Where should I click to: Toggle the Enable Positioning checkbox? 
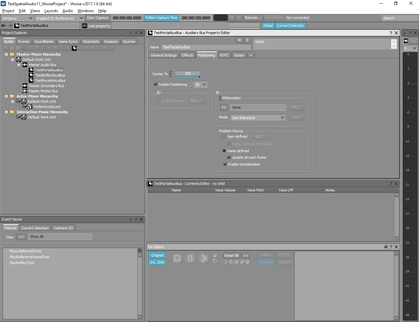[x=156, y=84]
